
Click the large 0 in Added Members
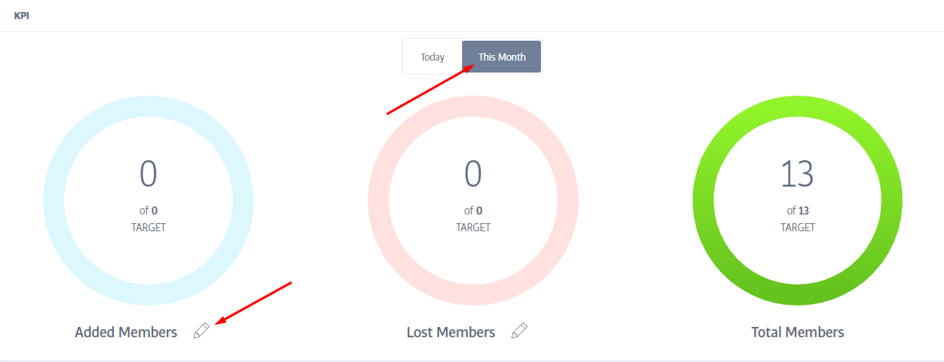[x=148, y=174]
